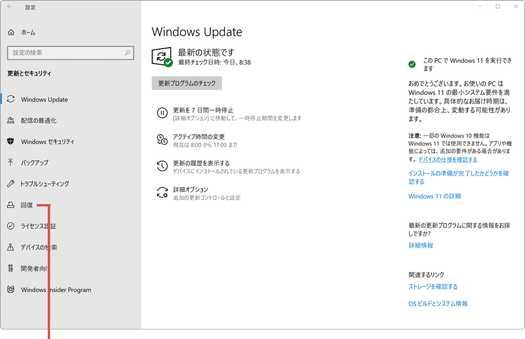Select the 回復 (Recovery) icon
The width and height of the screenshot is (525, 339).
(x=10, y=205)
